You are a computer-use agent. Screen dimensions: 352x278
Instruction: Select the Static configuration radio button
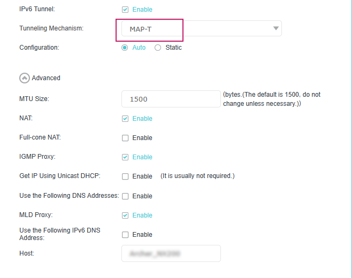[x=158, y=48]
